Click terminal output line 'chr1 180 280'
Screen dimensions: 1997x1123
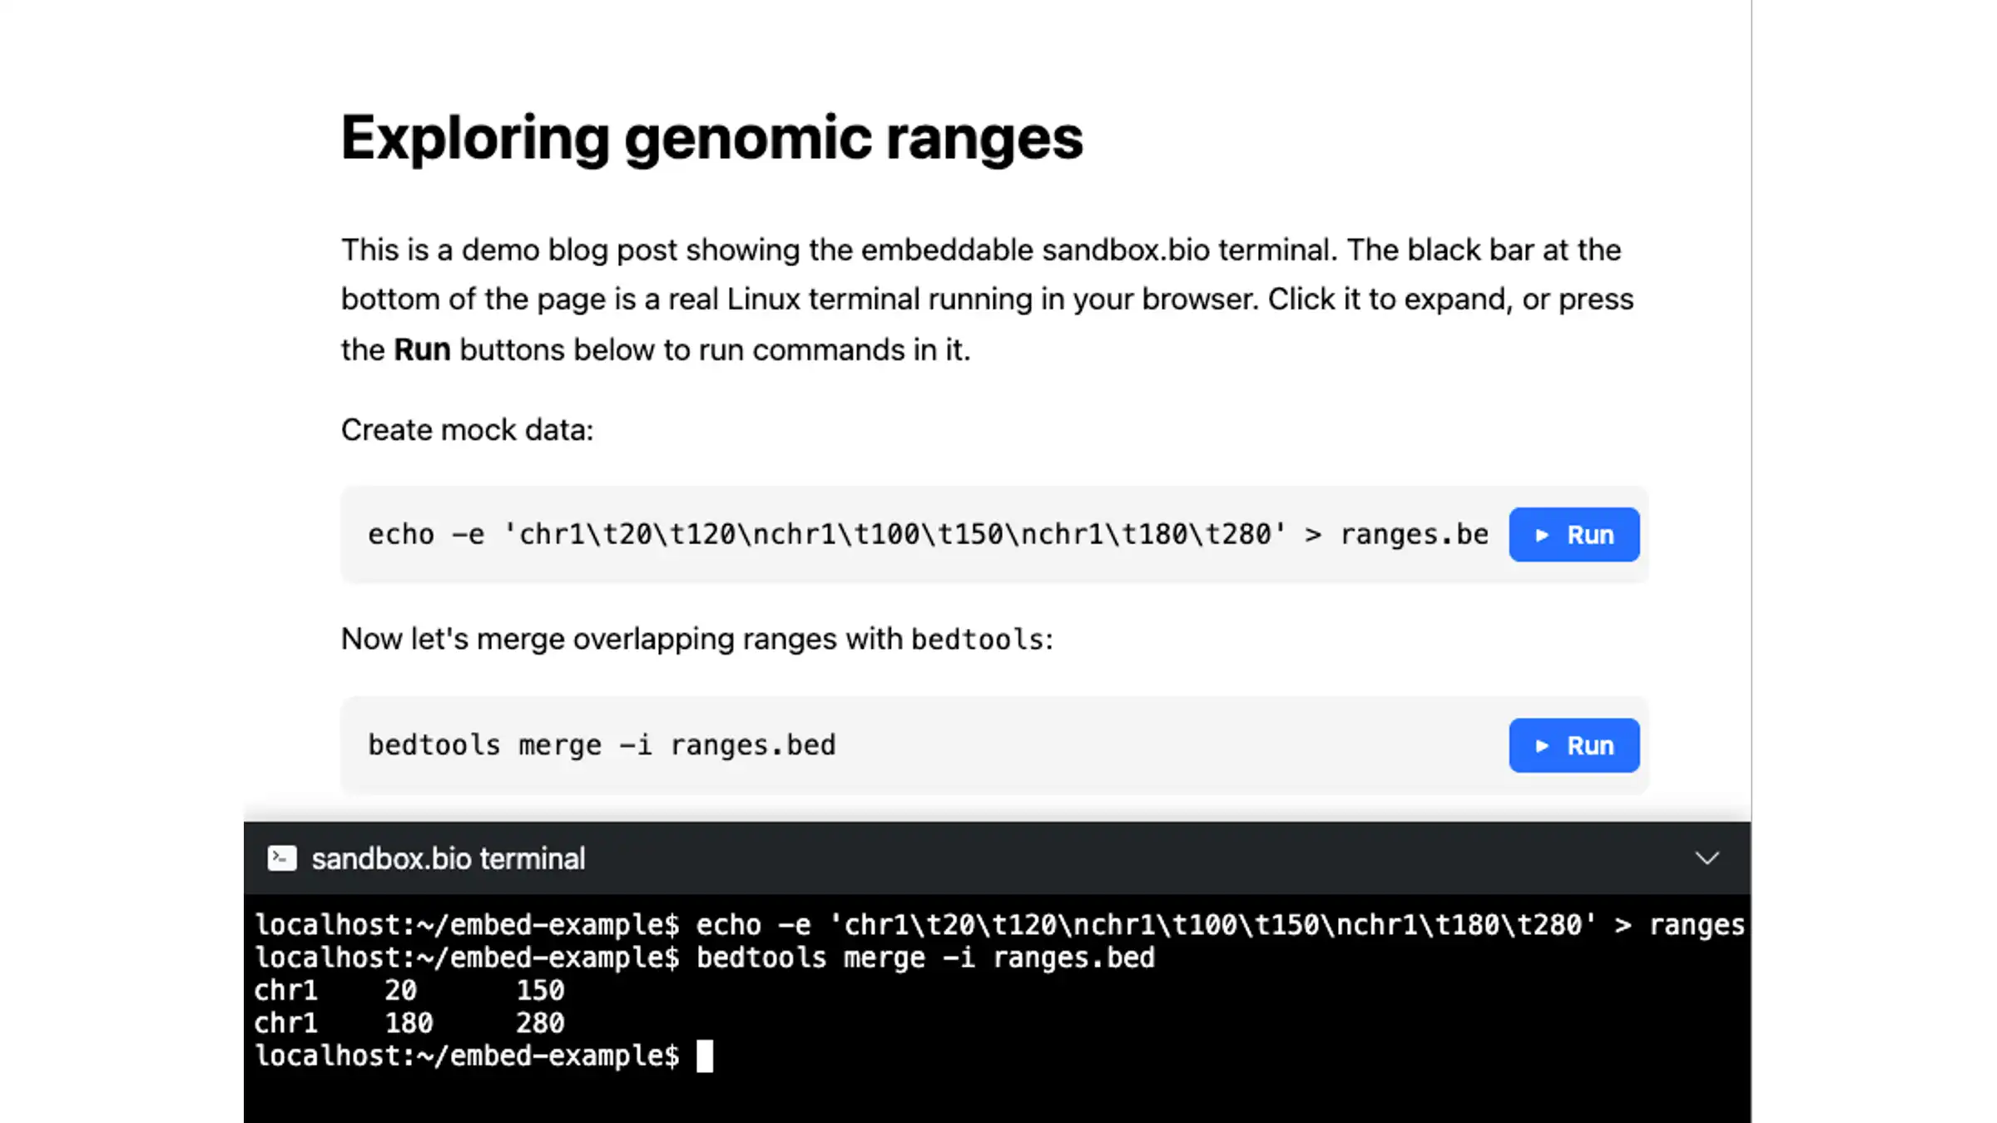[409, 1023]
